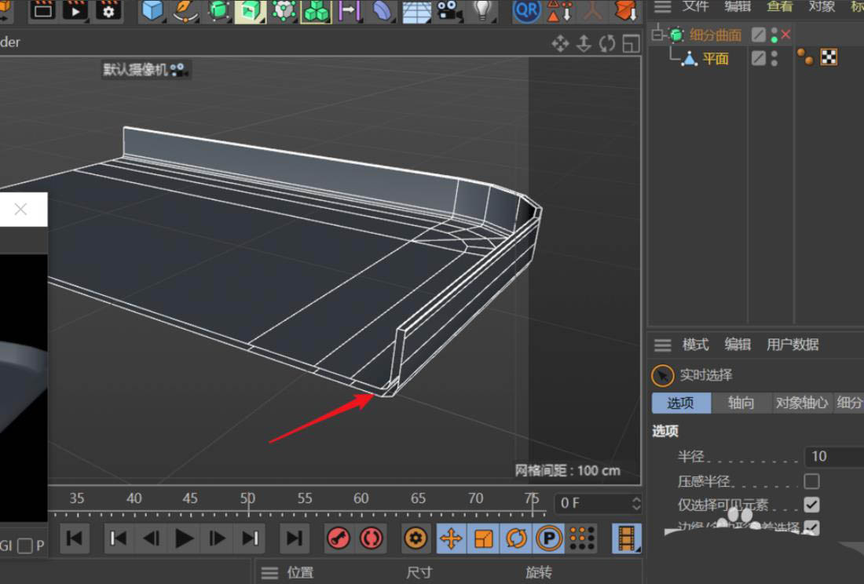Screen dimensions: 864x584
Task: Open the Attribute Manager hamburger menu
Action: tap(662, 345)
